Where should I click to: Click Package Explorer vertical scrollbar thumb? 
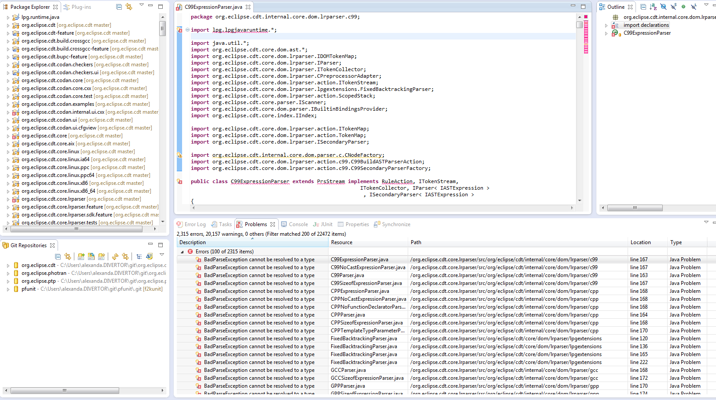pos(162,29)
